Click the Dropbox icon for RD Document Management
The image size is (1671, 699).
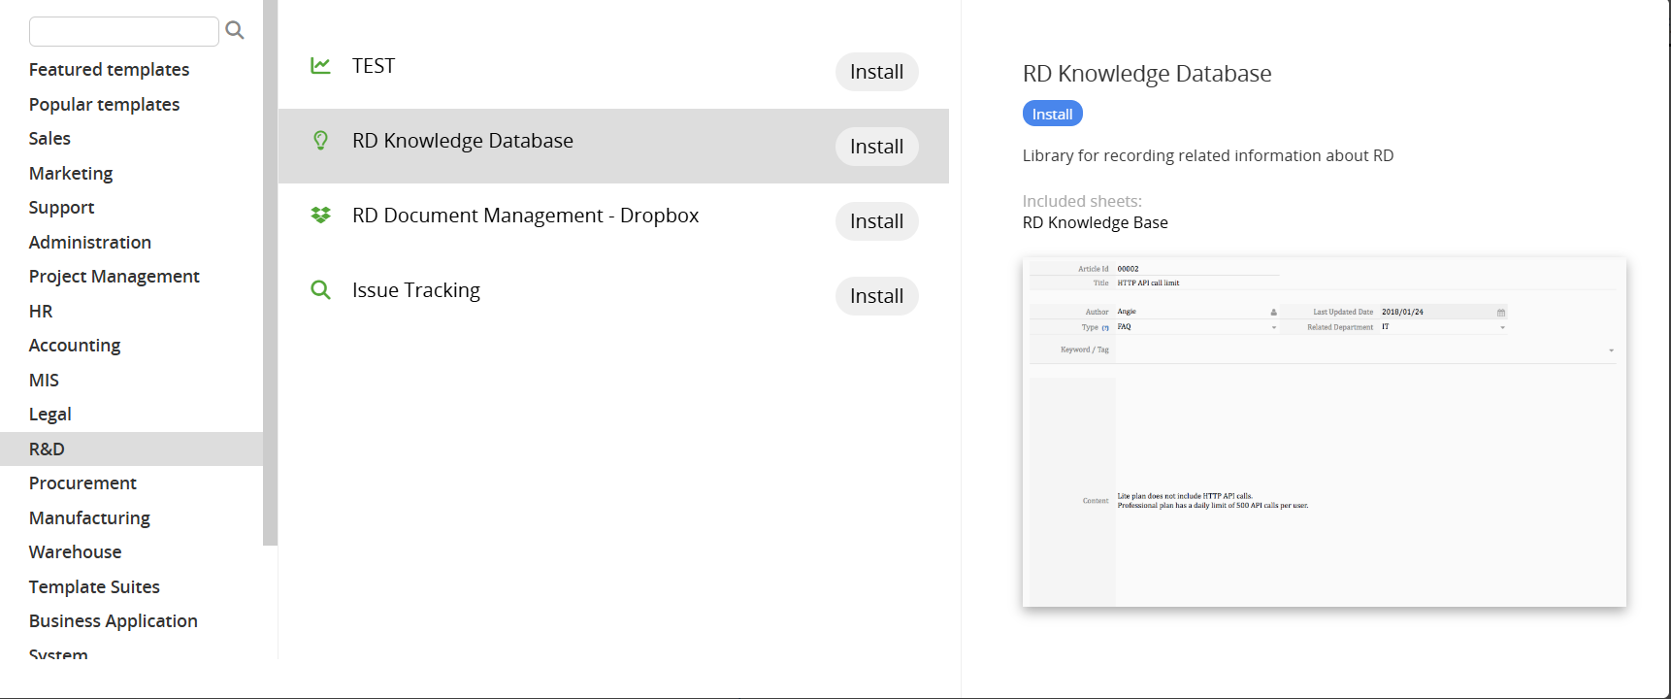320,216
